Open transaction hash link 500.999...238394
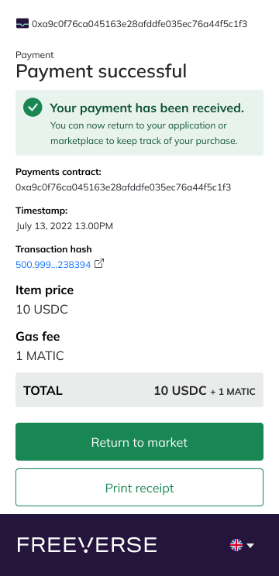 [x=53, y=265]
